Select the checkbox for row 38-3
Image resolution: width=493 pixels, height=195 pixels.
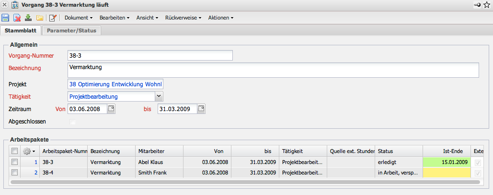click(14, 162)
